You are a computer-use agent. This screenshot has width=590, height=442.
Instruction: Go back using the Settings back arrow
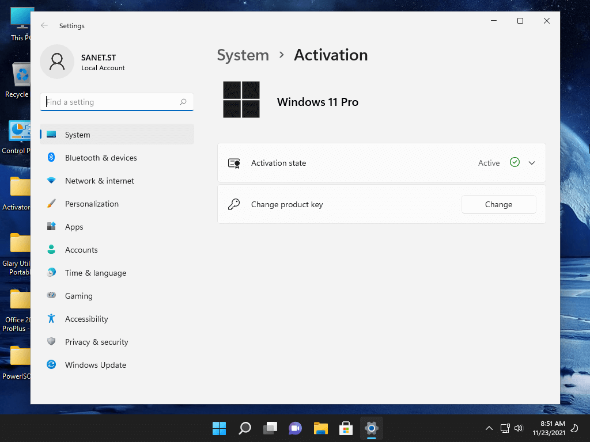point(44,26)
